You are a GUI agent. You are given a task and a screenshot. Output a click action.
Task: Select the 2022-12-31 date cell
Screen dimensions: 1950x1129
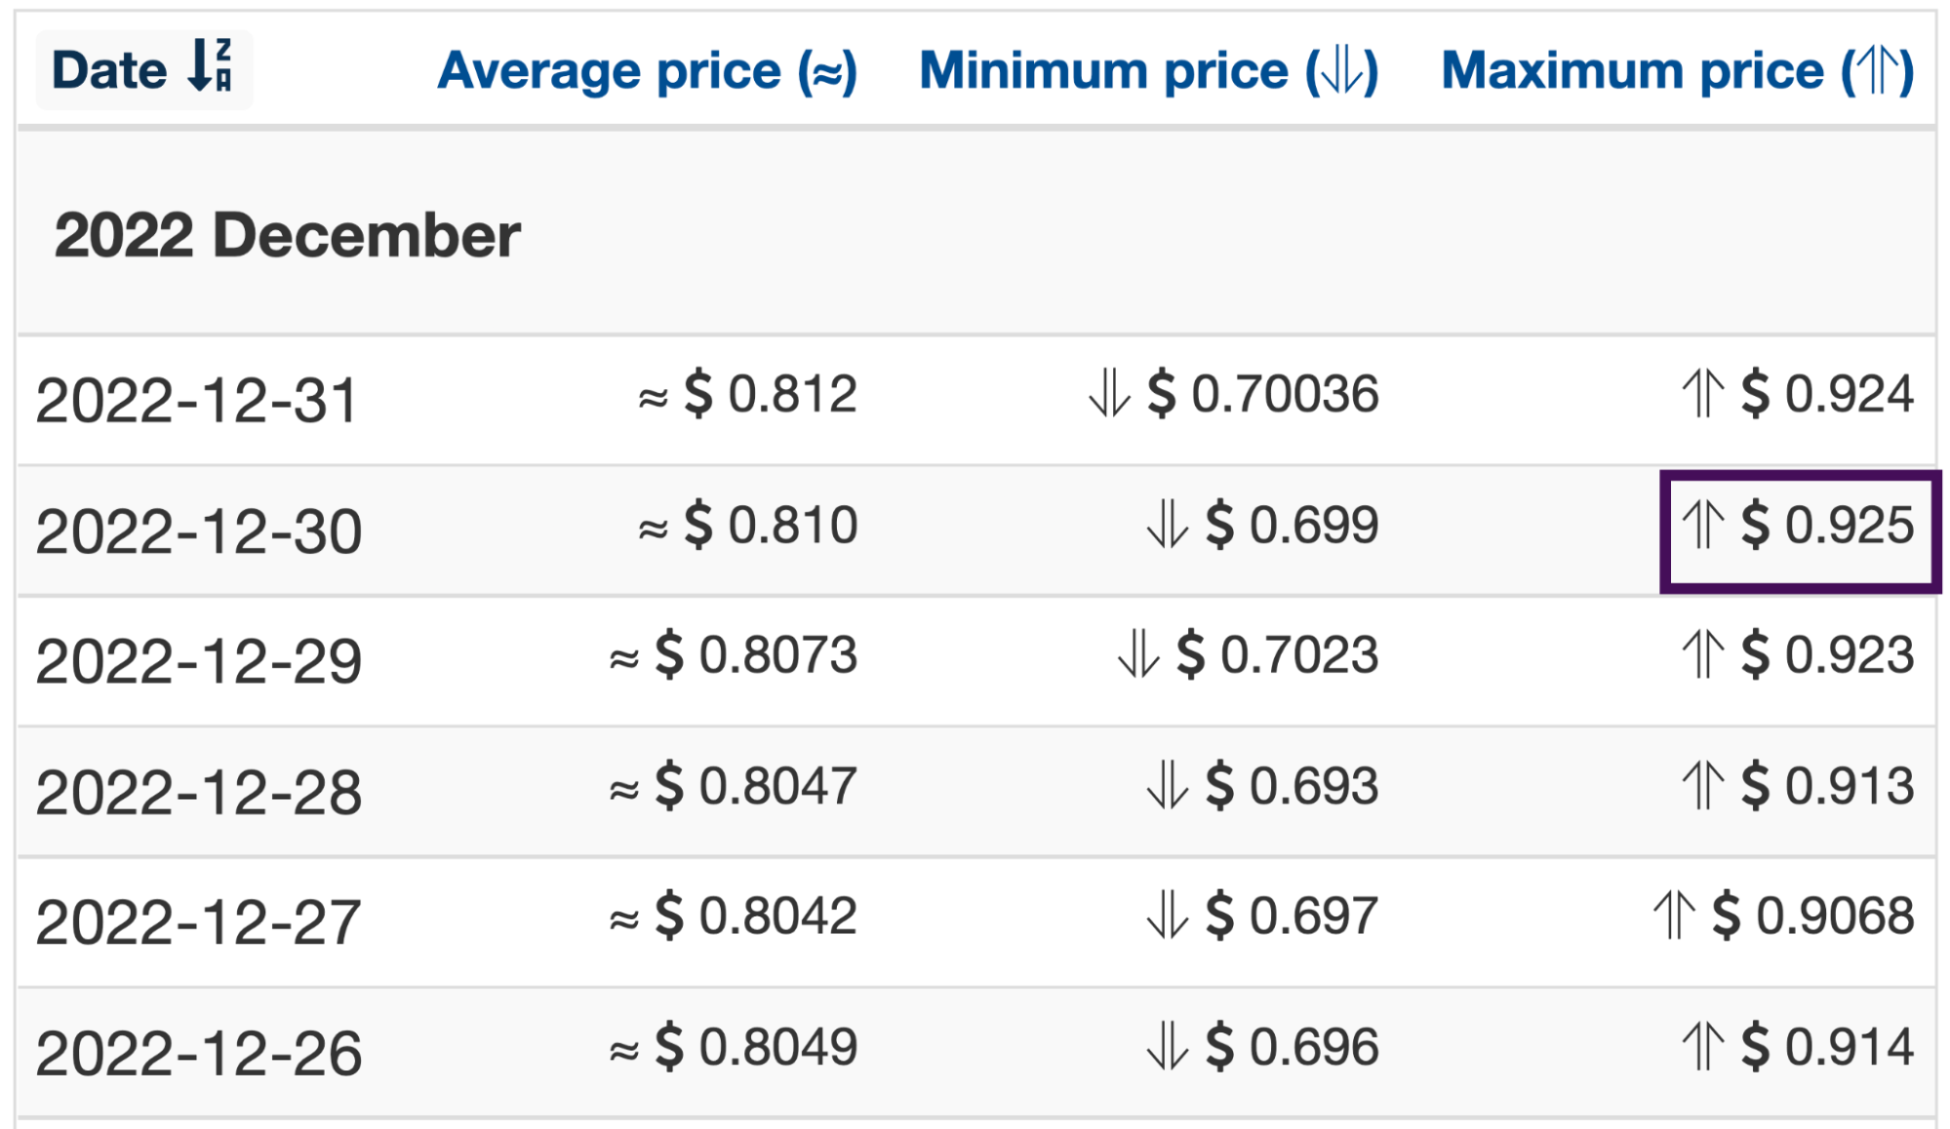(x=197, y=401)
